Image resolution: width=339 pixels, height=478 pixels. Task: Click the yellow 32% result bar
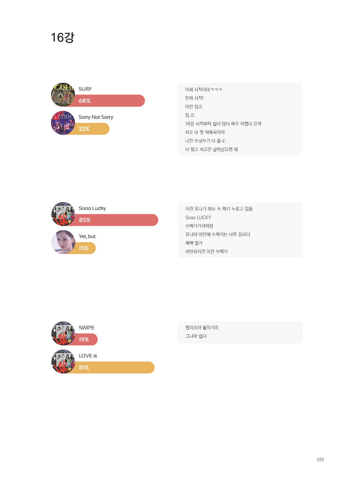pos(93,129)
